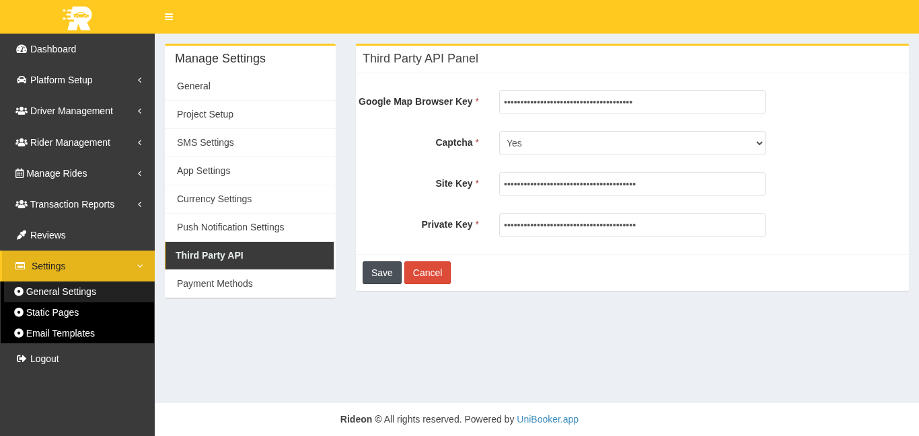
Task: Open Push Notification Settings
Action: coord(230,227)
